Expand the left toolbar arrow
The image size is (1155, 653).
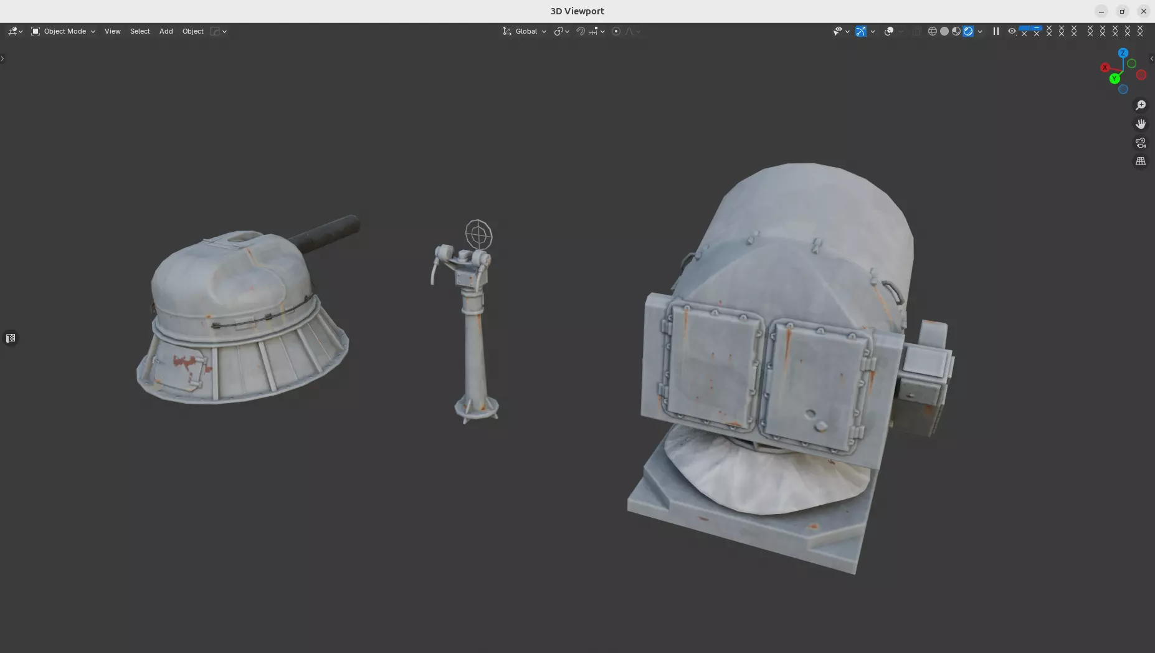(2, 59)
